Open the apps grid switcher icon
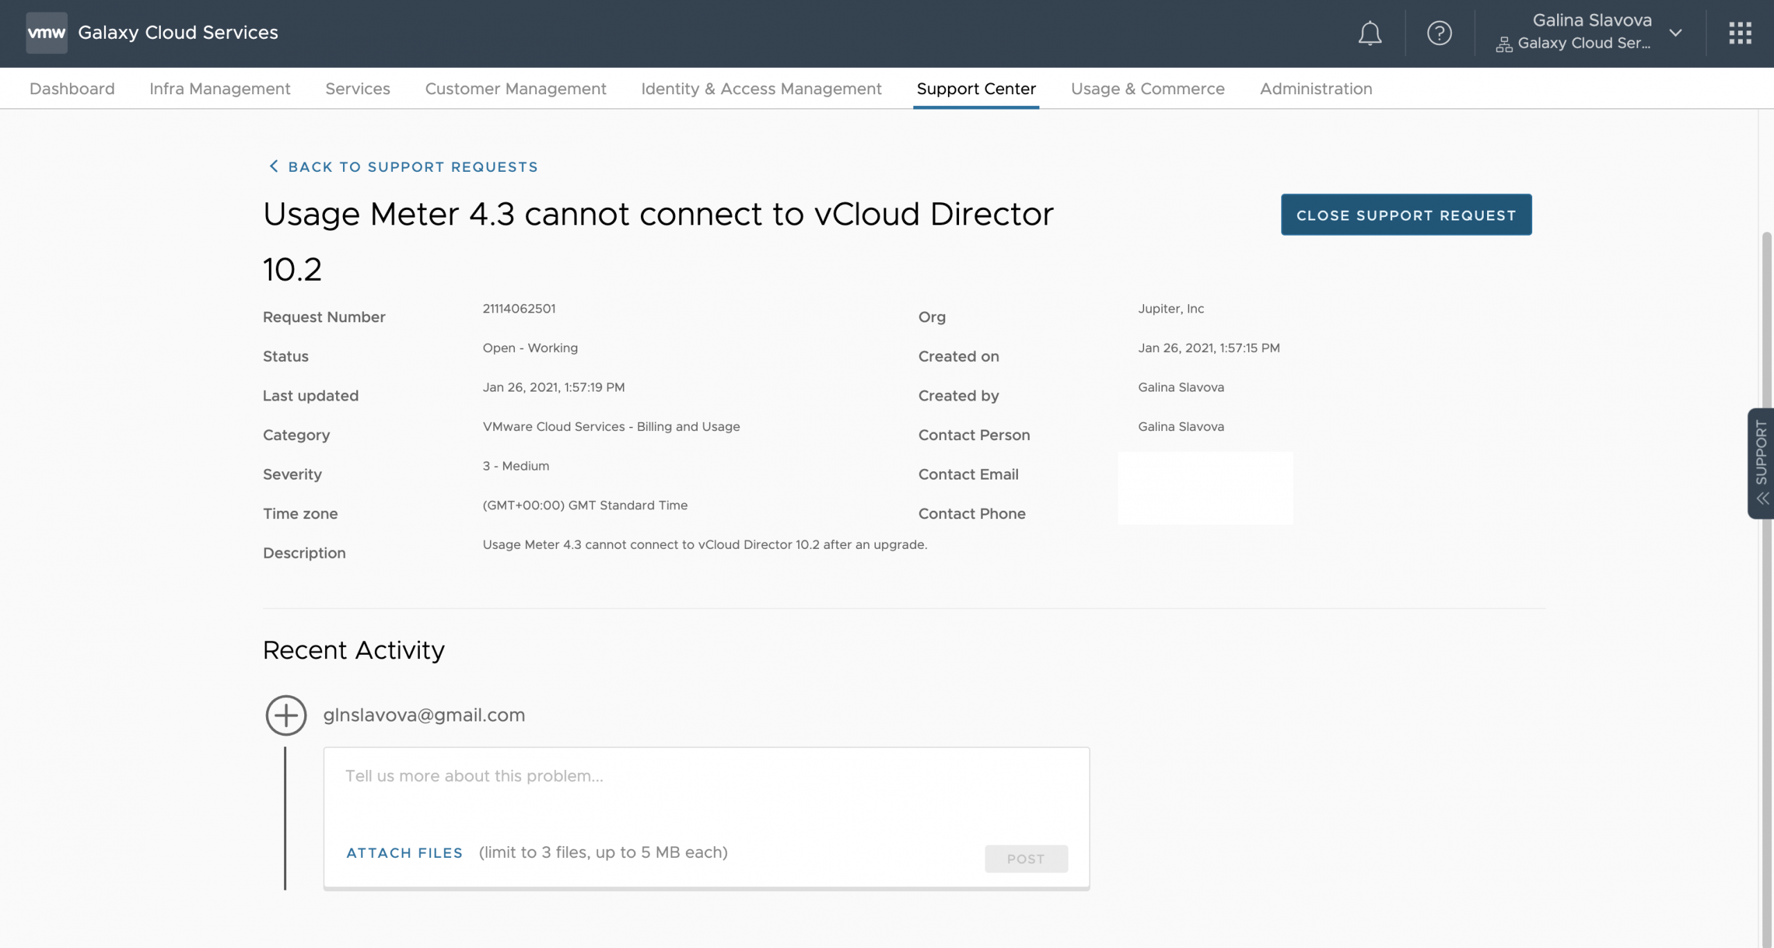 (1740, 33)
